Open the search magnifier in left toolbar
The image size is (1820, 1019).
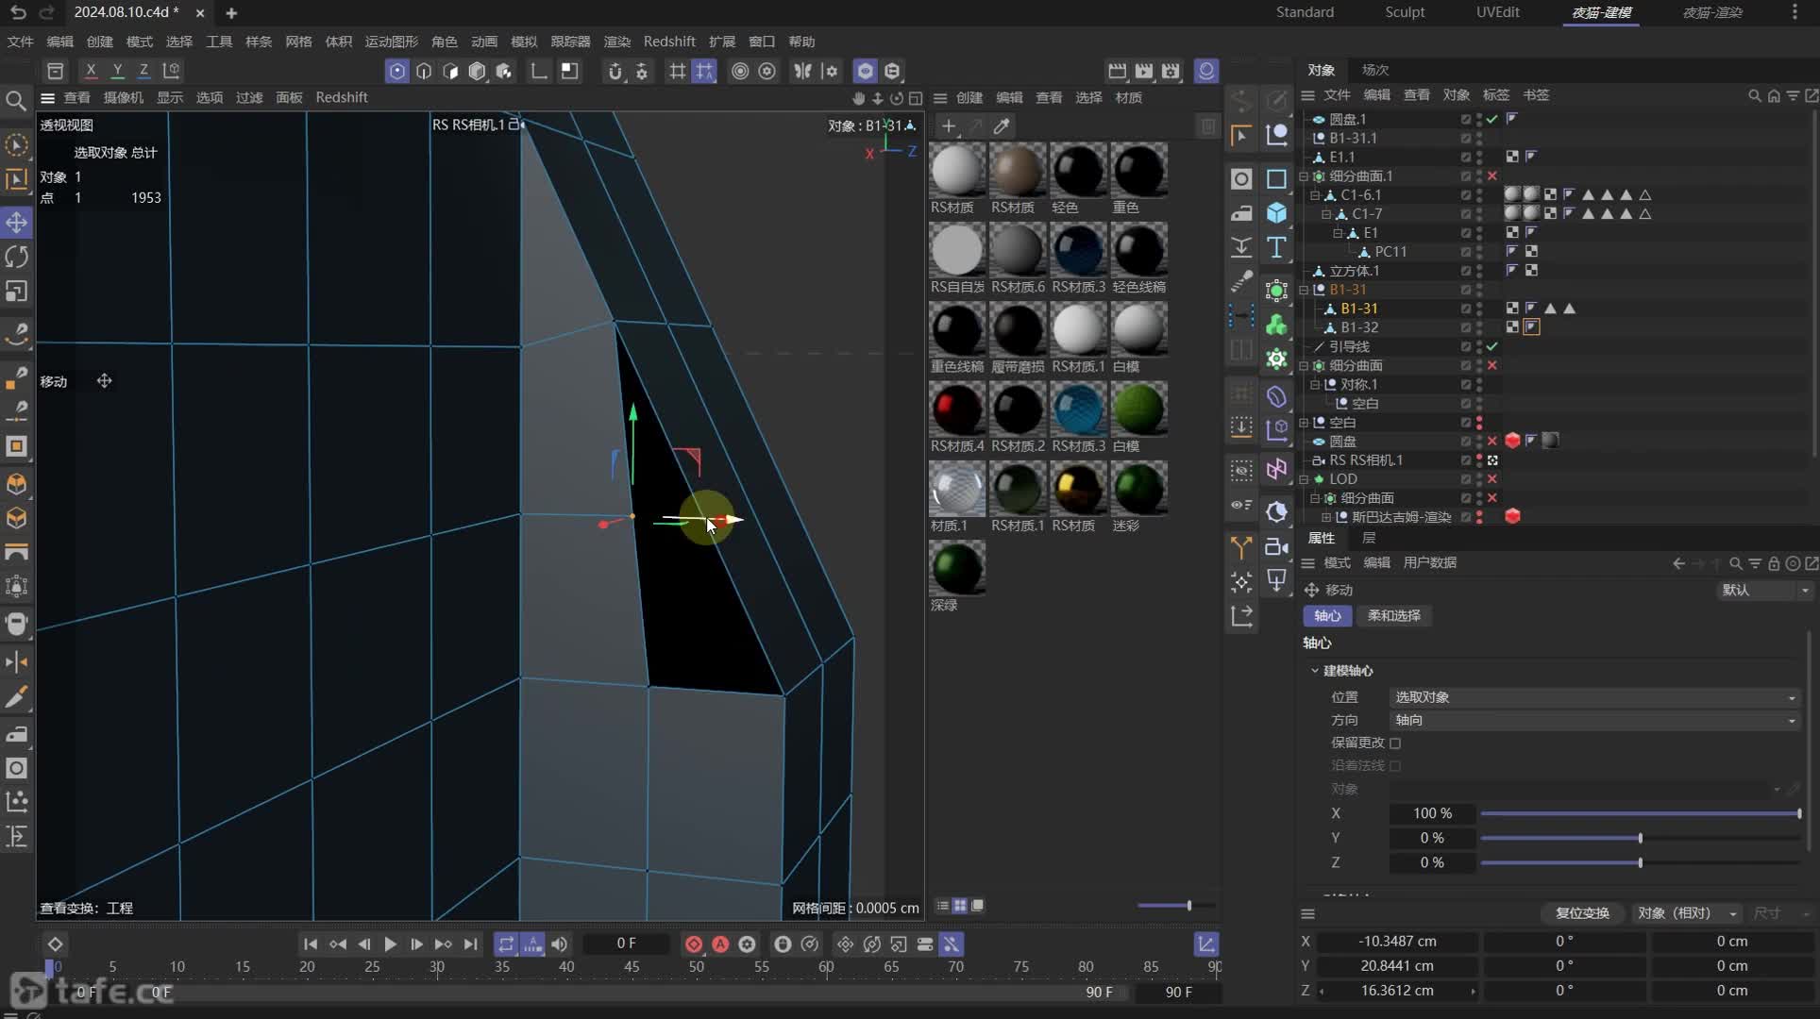[x=16, y=101]
